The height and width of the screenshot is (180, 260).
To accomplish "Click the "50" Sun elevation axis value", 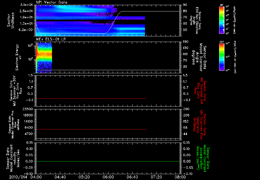I will pos(185,30).
